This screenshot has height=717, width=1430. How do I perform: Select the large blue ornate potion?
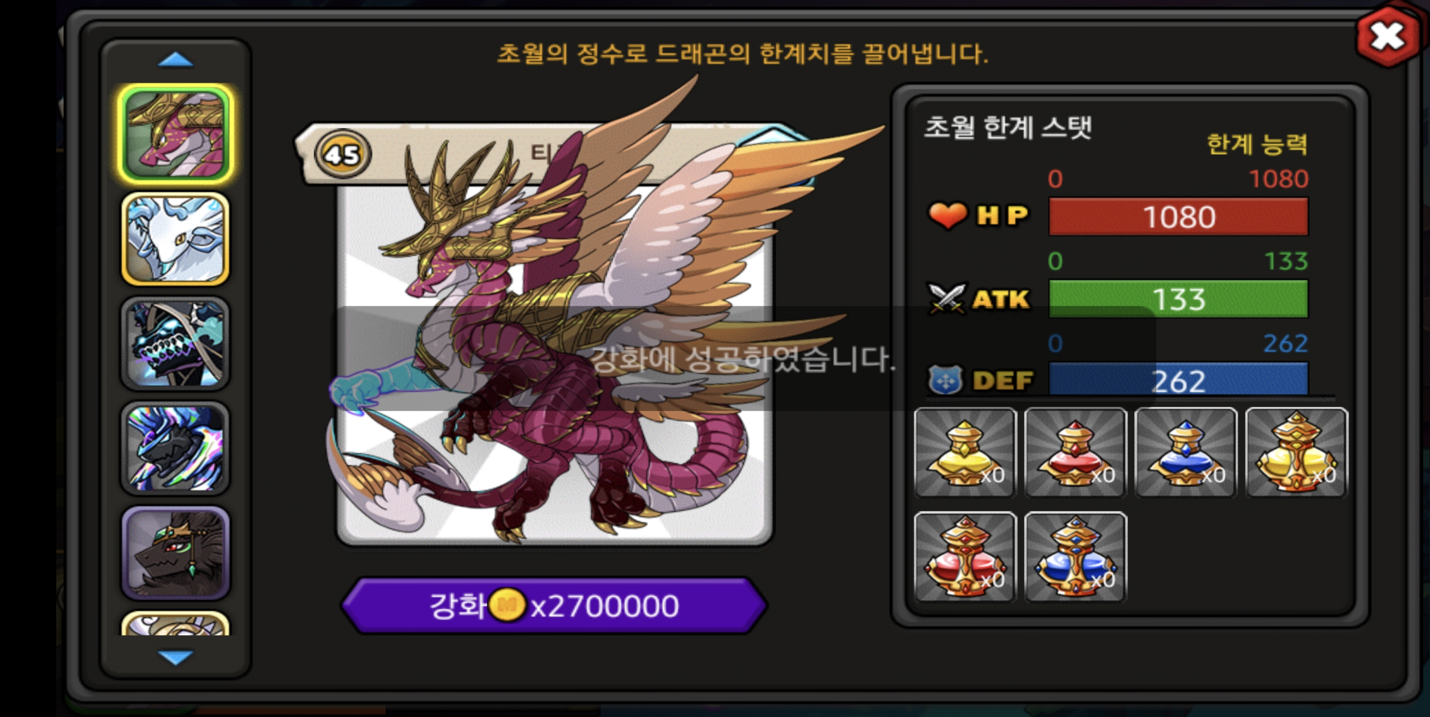click(1075, 557)
